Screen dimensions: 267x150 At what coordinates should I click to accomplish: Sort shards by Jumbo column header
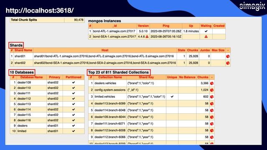tap(205, 50)
